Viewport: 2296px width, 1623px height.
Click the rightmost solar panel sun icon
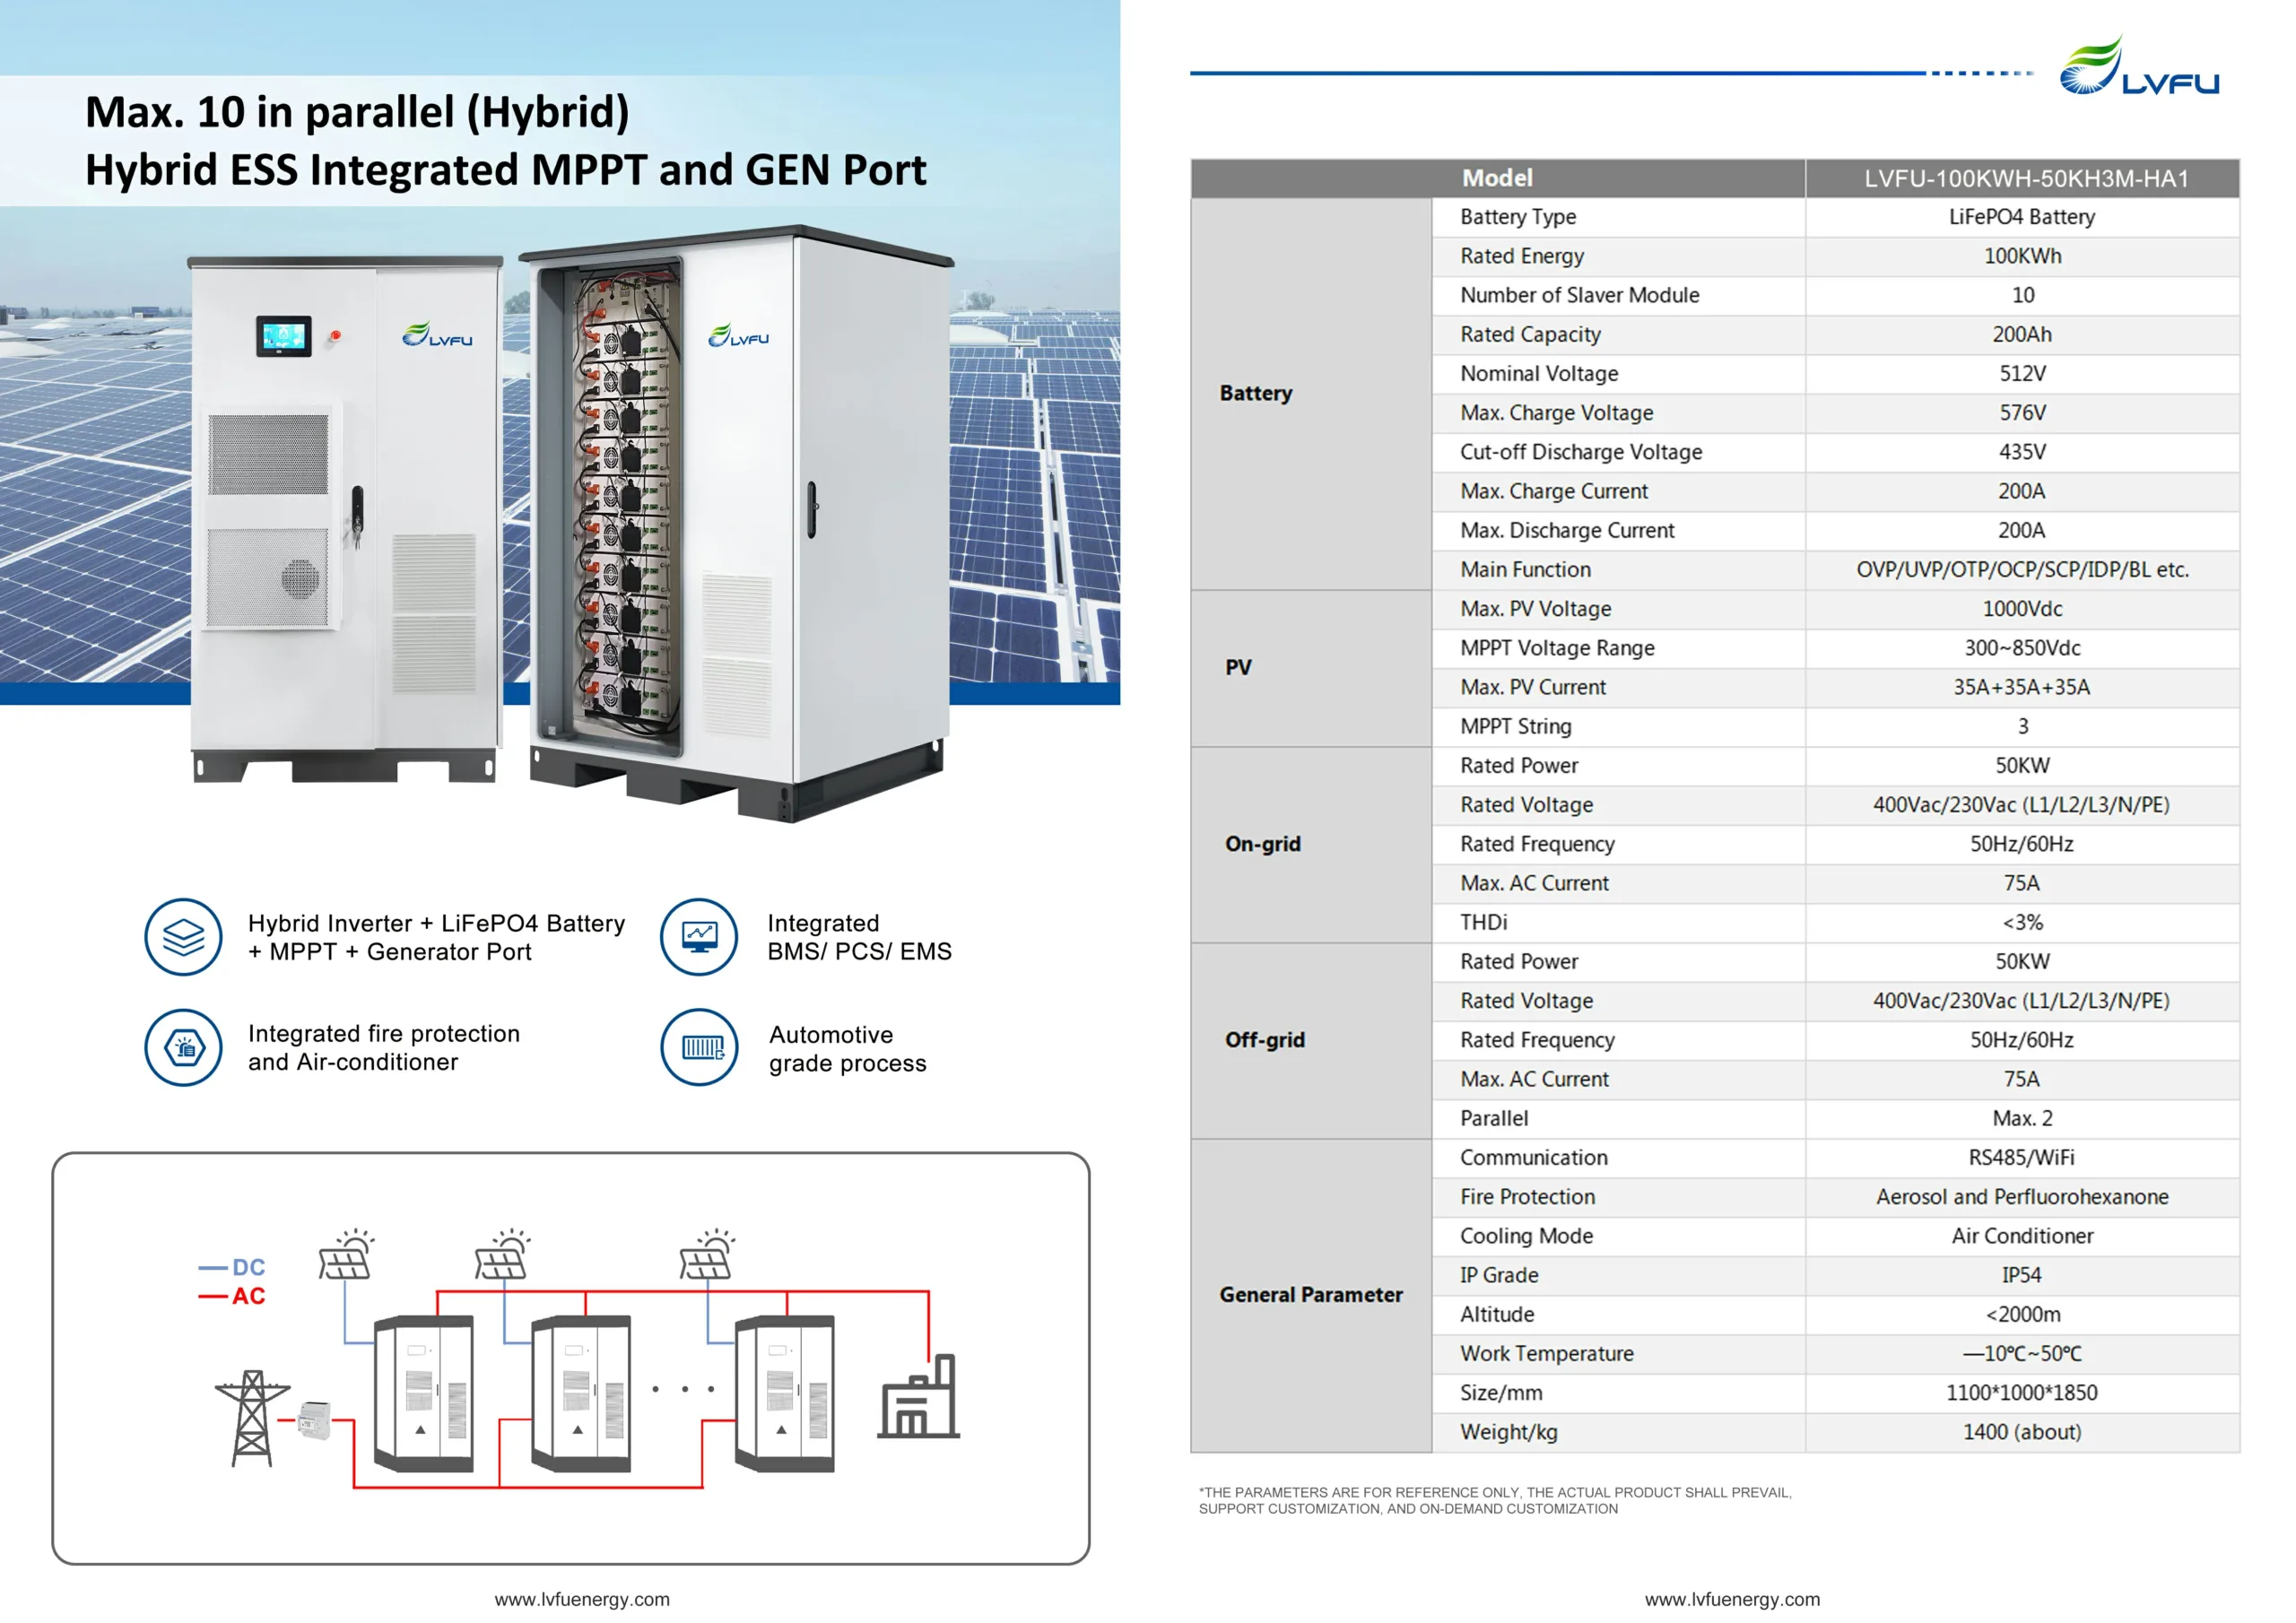coord(707,1254)
